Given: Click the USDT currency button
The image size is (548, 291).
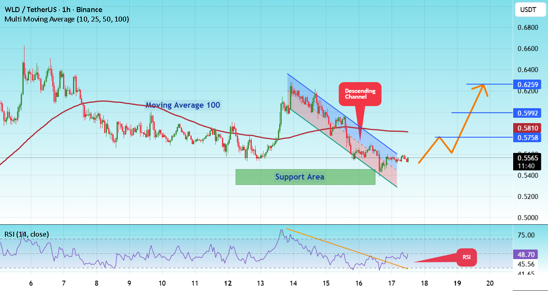Looking at the screenshot, I should (530, 10).
